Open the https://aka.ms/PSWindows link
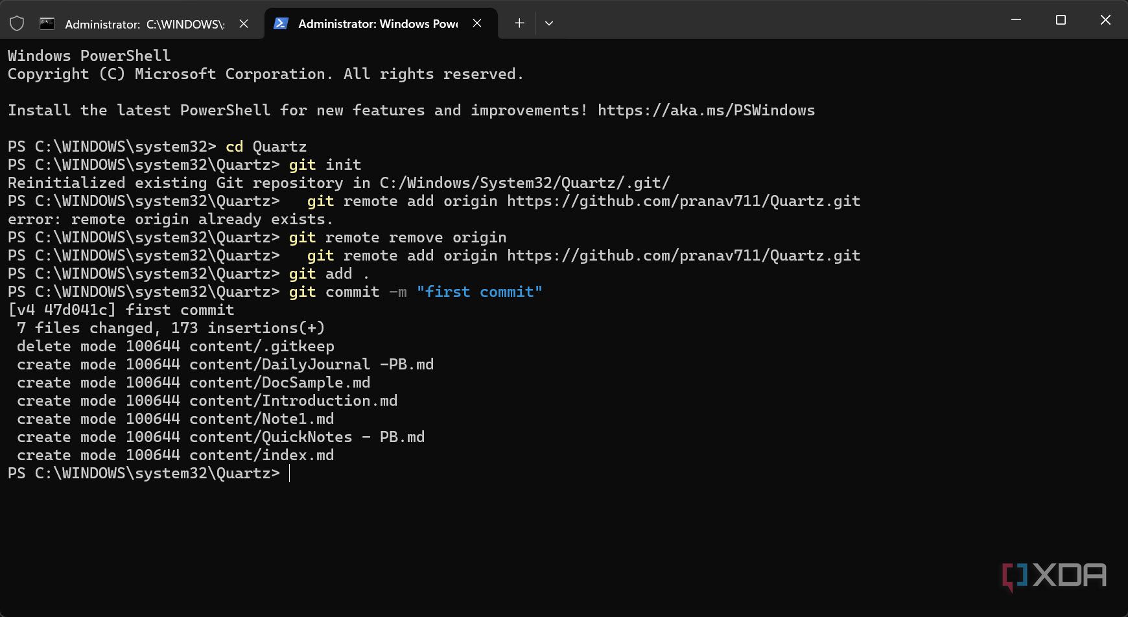 click(706, 110)
